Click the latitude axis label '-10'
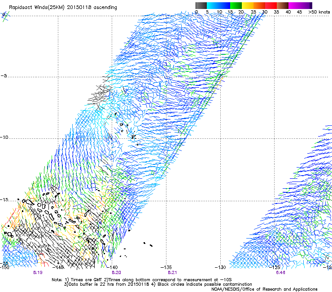 pyautogui.click(x=4, y=137)
